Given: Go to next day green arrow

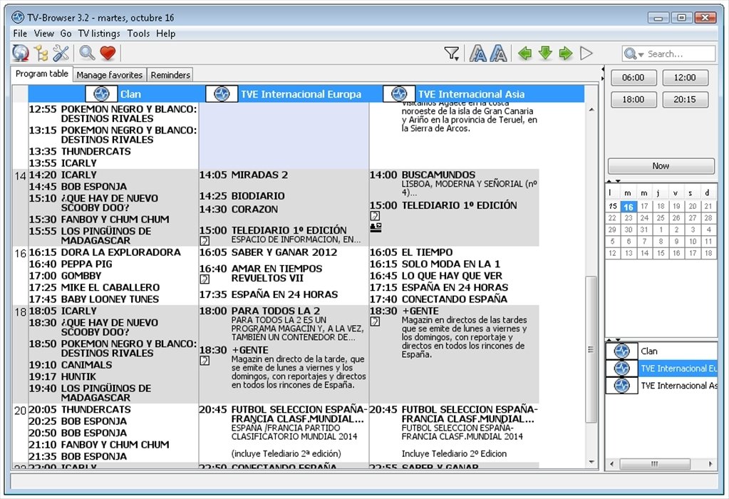Looking at the screenshot, I should point(565,53).
